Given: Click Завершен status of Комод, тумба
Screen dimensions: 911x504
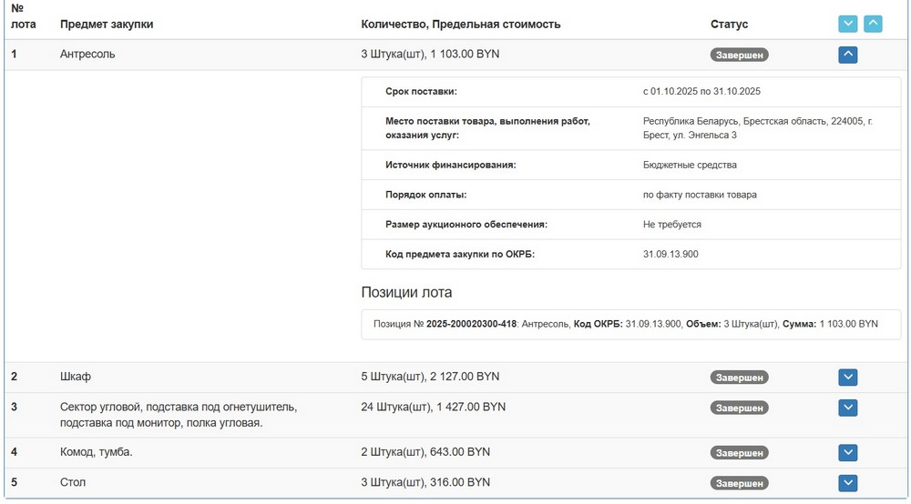Looking at the screenshot, I should pos(739,453).
